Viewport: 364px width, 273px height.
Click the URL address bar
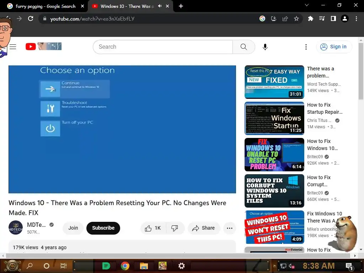pos(149,18)
